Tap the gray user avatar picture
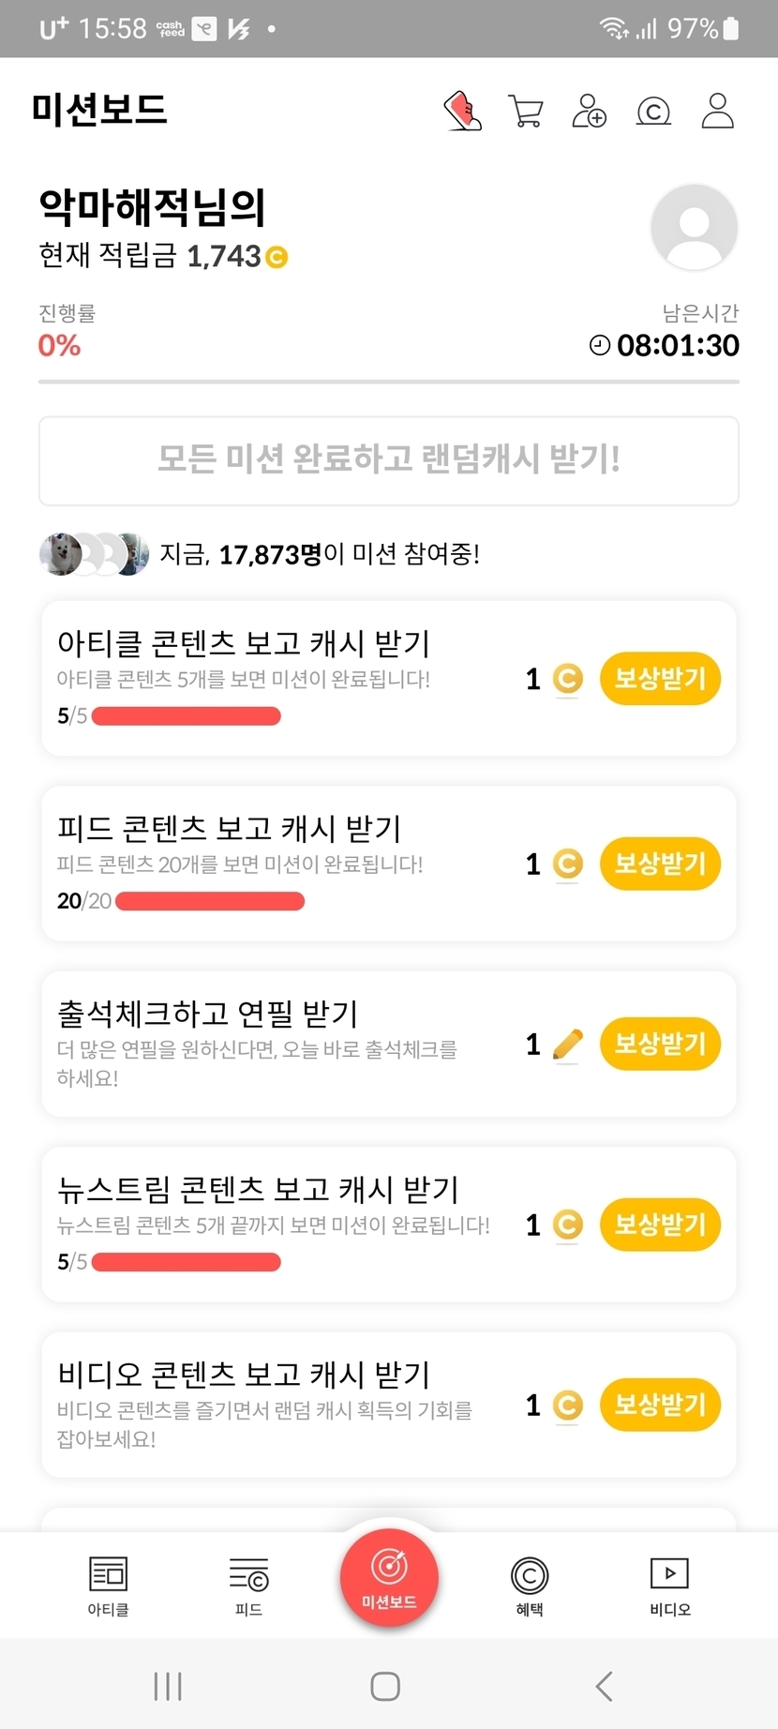 [x=694, y=228]
